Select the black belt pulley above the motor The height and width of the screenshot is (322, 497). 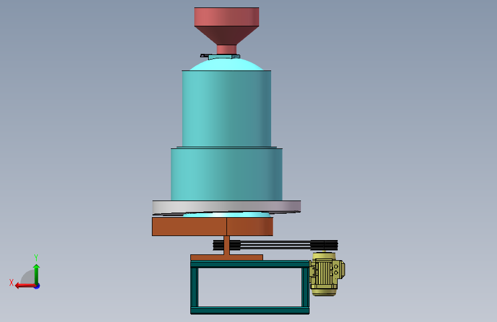coord(324,245)
